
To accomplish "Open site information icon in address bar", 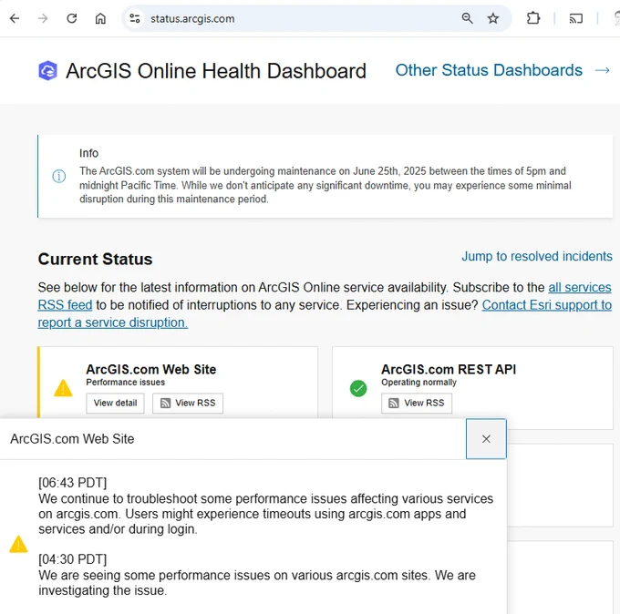I will (x=135, y=18).
